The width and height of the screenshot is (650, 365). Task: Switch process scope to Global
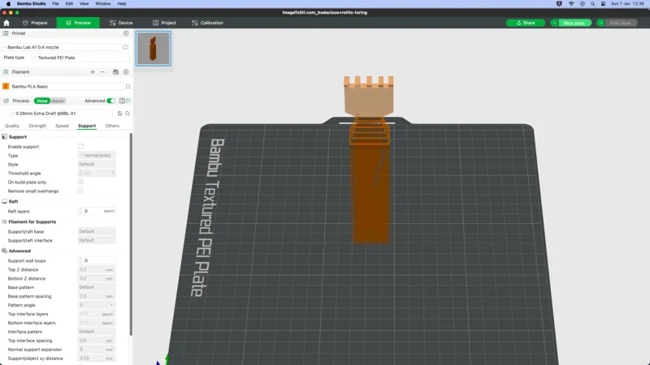coord(42,101)
